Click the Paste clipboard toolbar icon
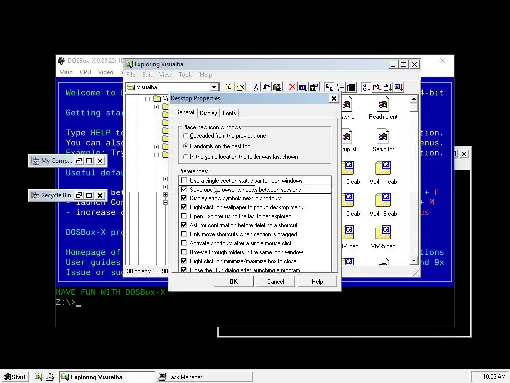Image resolution: width=510 pixels, height=383 pixels. [x=277, y=87]
